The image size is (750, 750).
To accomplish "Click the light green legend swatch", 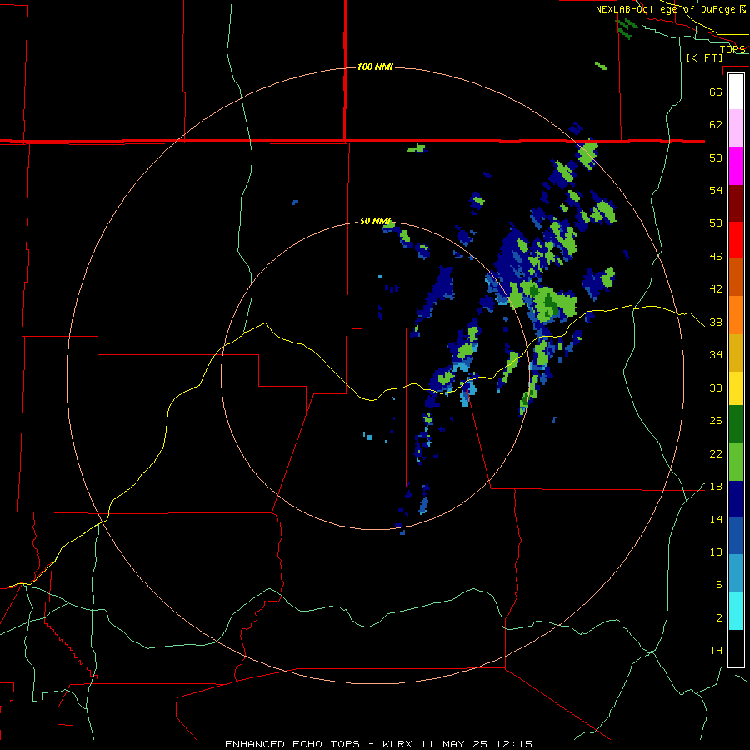I will 736,462.
